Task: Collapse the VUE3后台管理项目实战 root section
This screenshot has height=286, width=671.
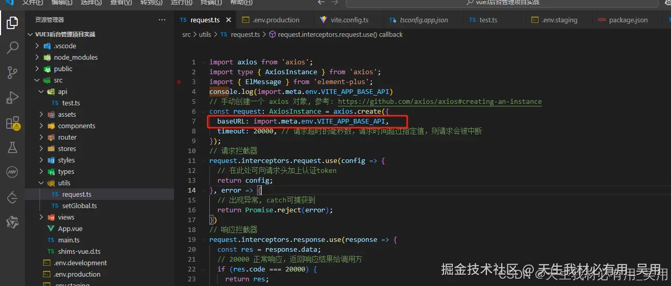Action: (x=31, y=34)
